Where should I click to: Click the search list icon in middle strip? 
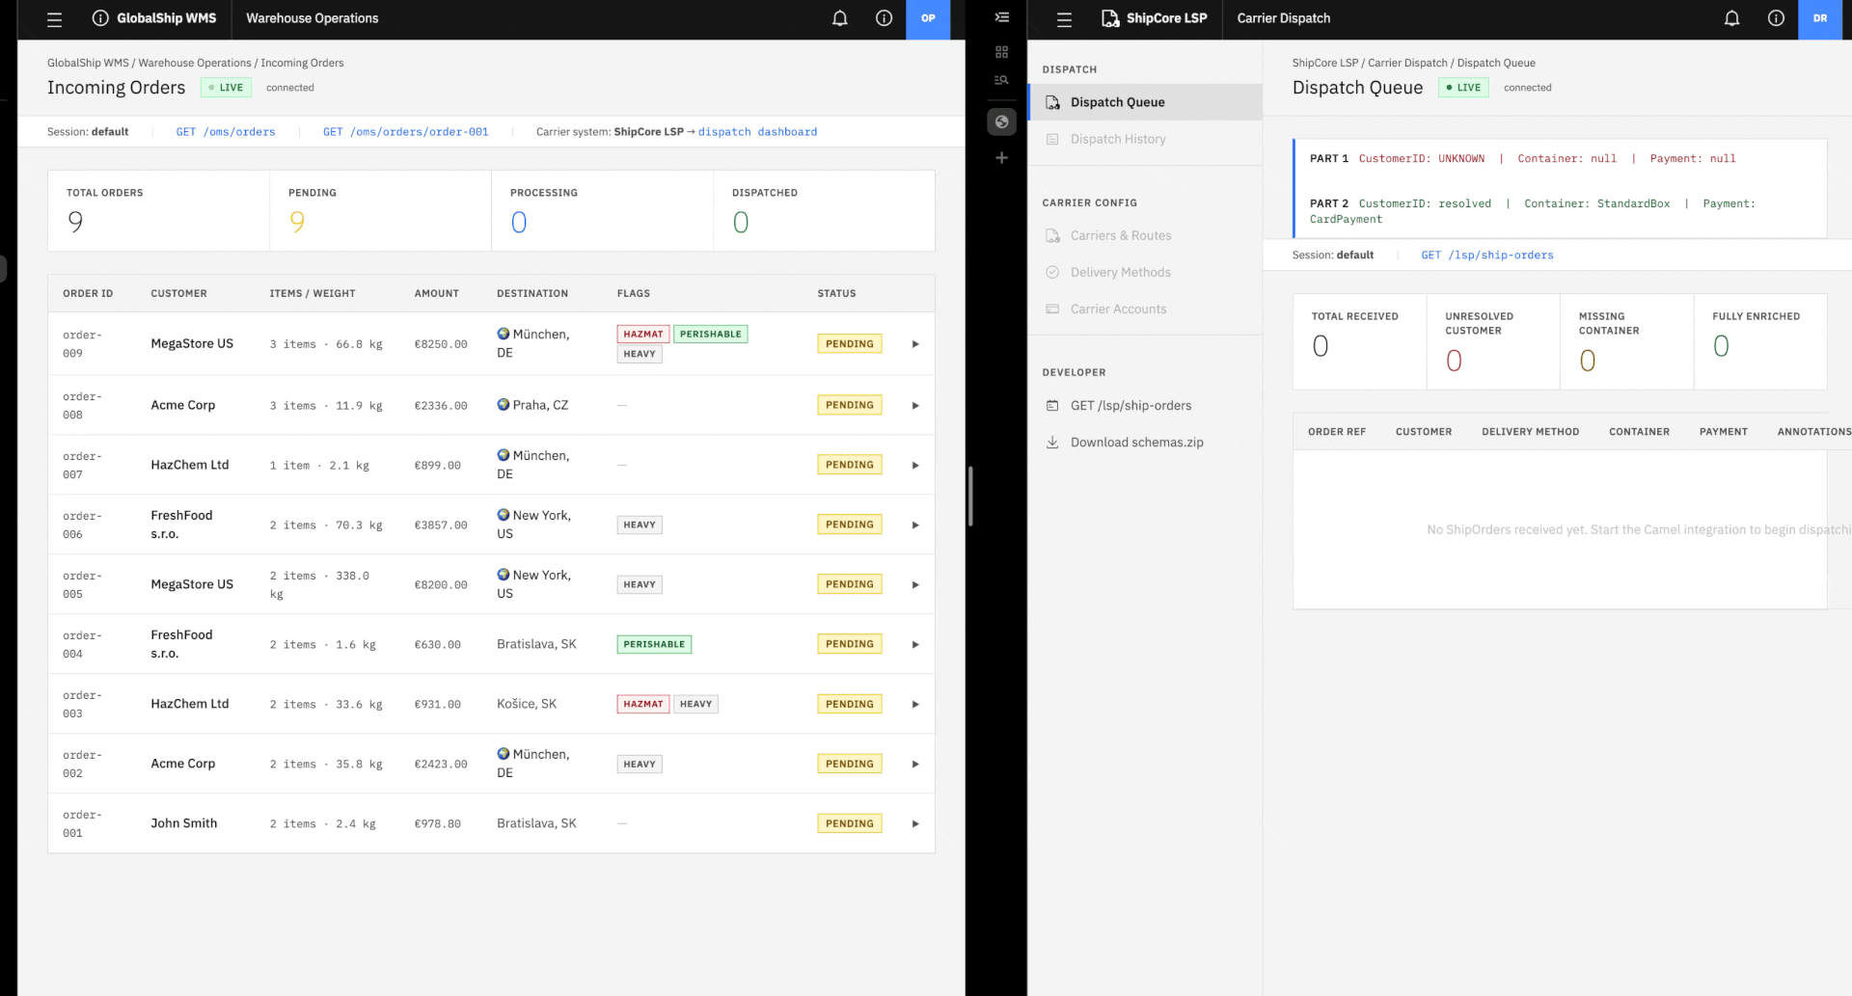pyautogui.click(x=1001, y=80)
